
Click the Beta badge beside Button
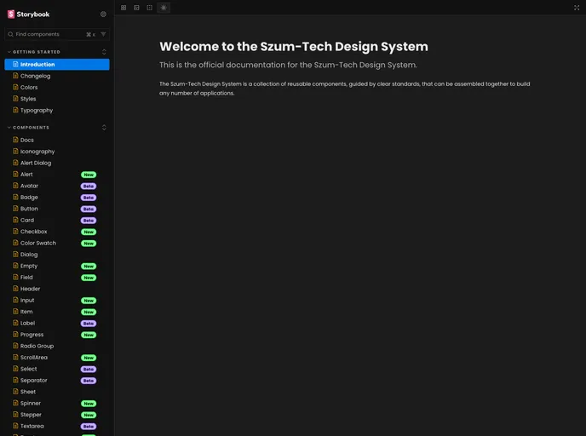[89, 209]
